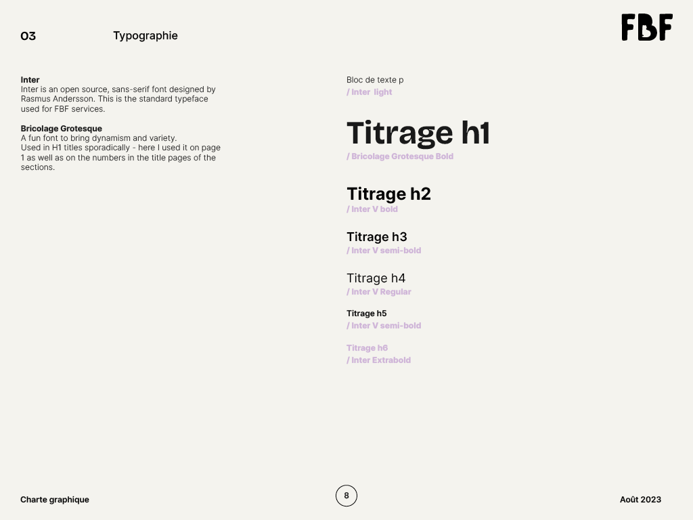
Task: Click the bold Inter heading
Action: click(30, 80)
